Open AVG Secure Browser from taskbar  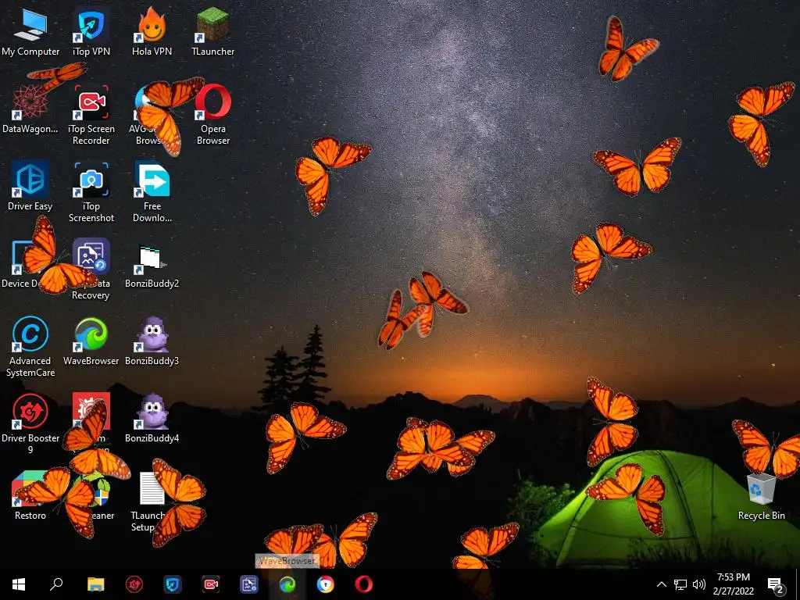(326, 584)
